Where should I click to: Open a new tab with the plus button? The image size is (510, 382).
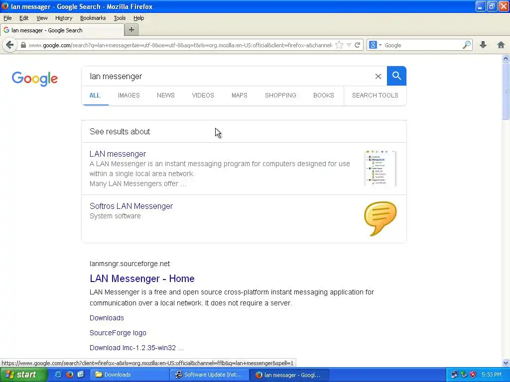[x=131, y=30]
